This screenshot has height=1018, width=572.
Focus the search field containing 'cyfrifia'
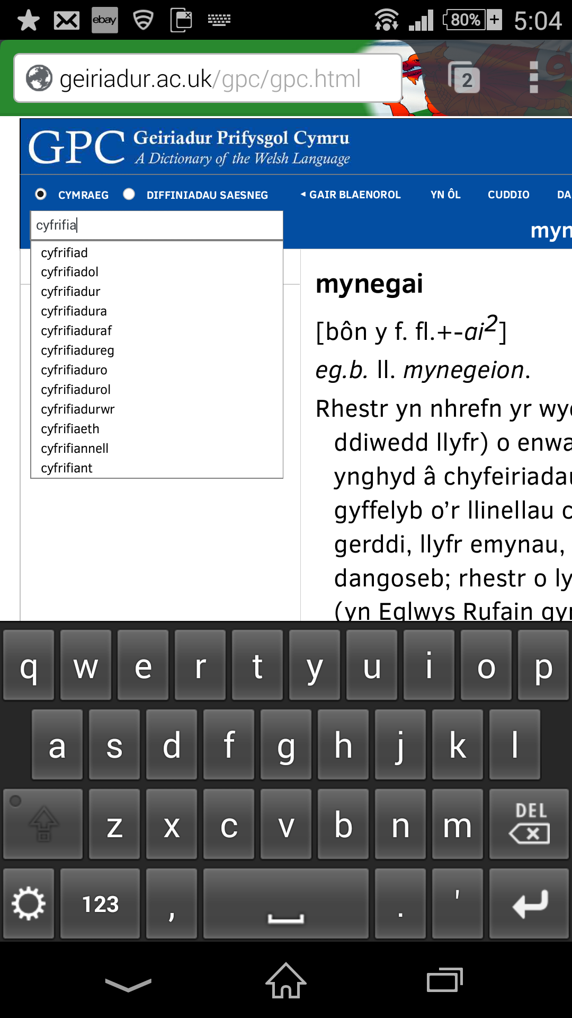(x=157, y=225)
